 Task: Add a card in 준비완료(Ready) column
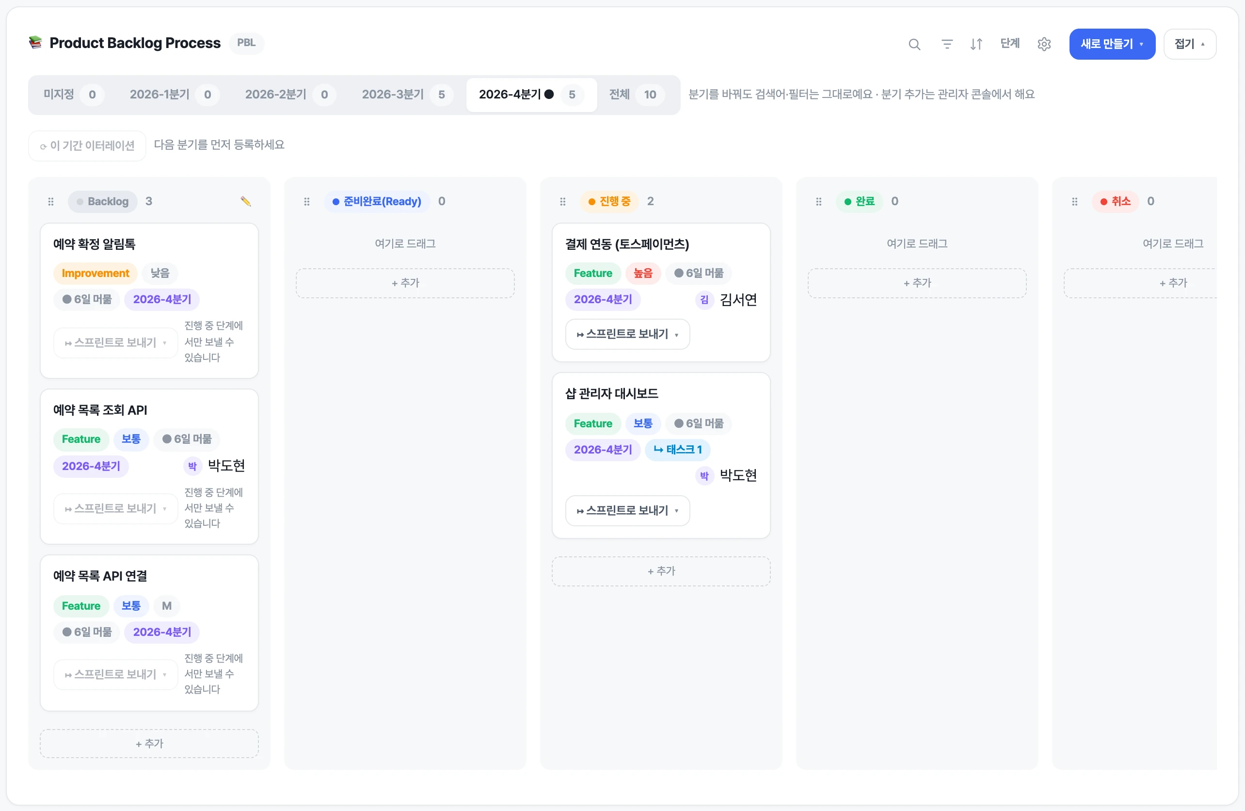pos(405,283)
